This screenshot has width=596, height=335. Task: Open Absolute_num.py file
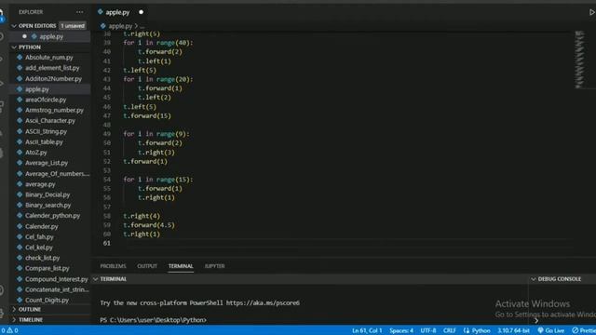click(49, 58)
